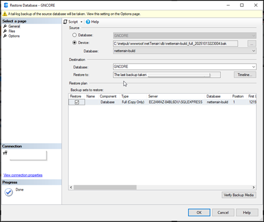
Task: Click the connection plug icon under Connection
Action: (x=5, y=153)
